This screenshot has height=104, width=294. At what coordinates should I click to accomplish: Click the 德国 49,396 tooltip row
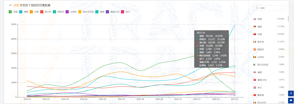click(x=209, y=36)
